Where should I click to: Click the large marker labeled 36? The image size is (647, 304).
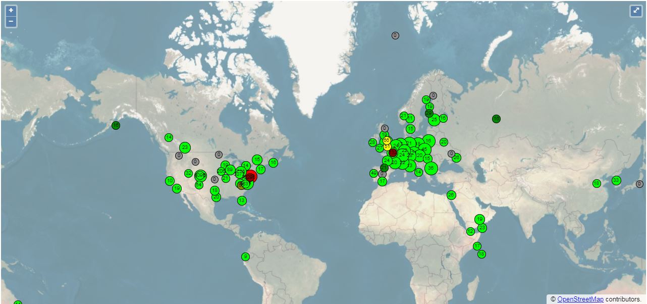click(x=430, y=168)
